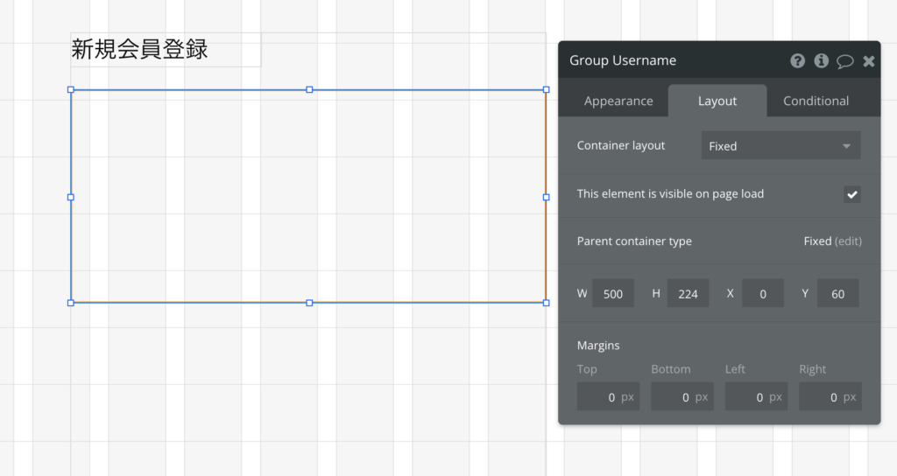897x476 pixels.
Task: Open the help question mark icon
Action: tap(797, 60)
